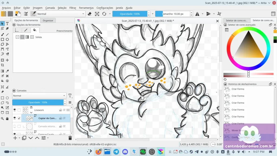Select the Color Sampler eyedropper tool
This screenshot has height=156, width=277.
[x=7, y=71]
